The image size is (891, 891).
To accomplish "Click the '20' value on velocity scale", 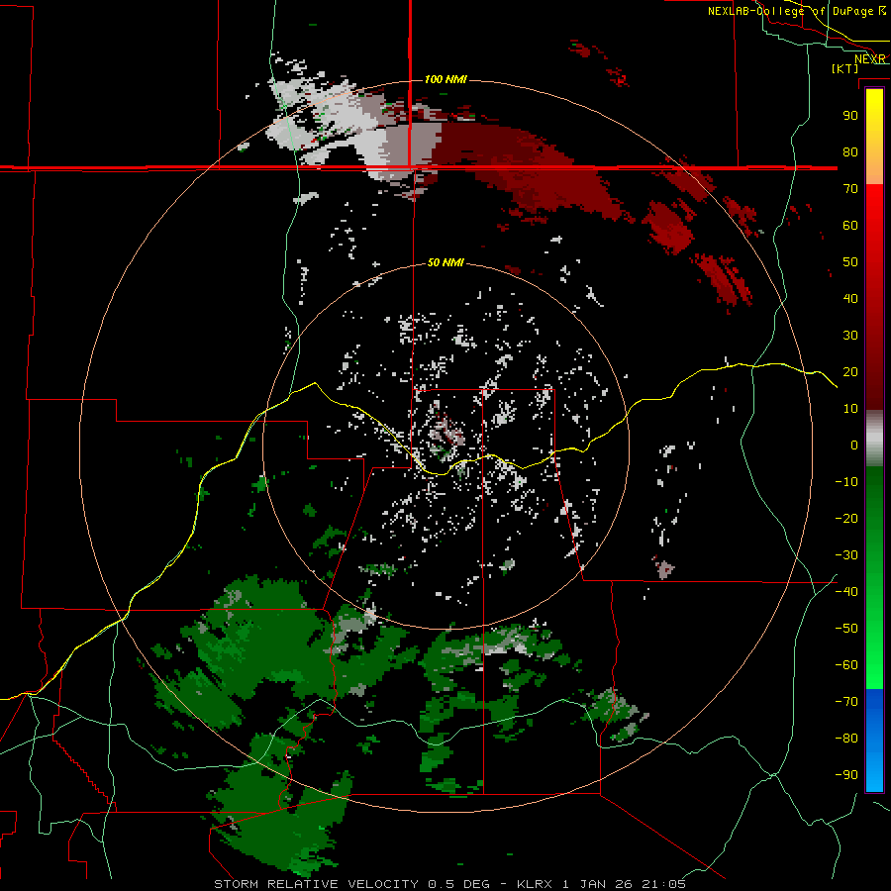I will (x=850, y=372).
